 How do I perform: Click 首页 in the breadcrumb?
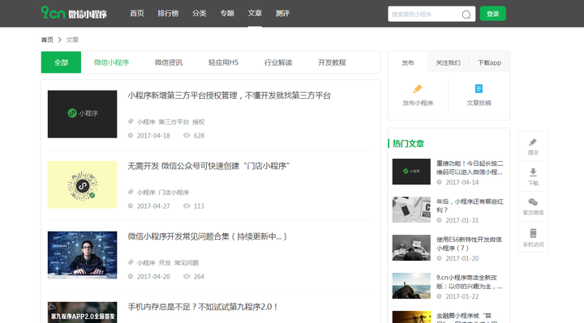tap(47, 40)
